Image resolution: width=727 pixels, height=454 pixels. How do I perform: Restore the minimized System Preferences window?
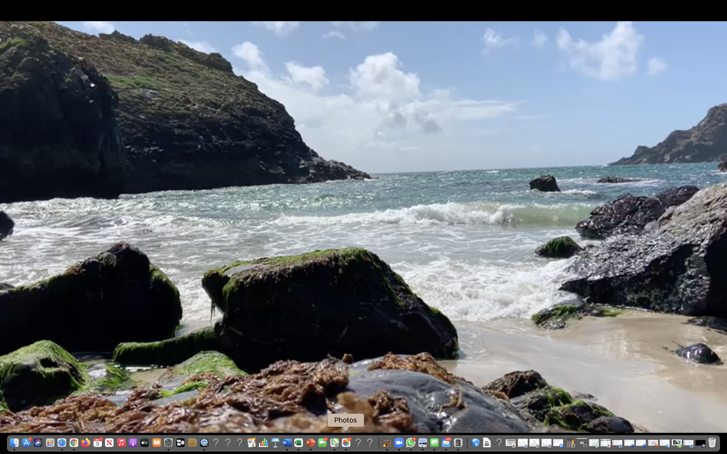click(582, 443)
